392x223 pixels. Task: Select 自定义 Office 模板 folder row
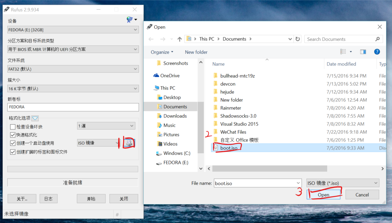tap(298, 140)
